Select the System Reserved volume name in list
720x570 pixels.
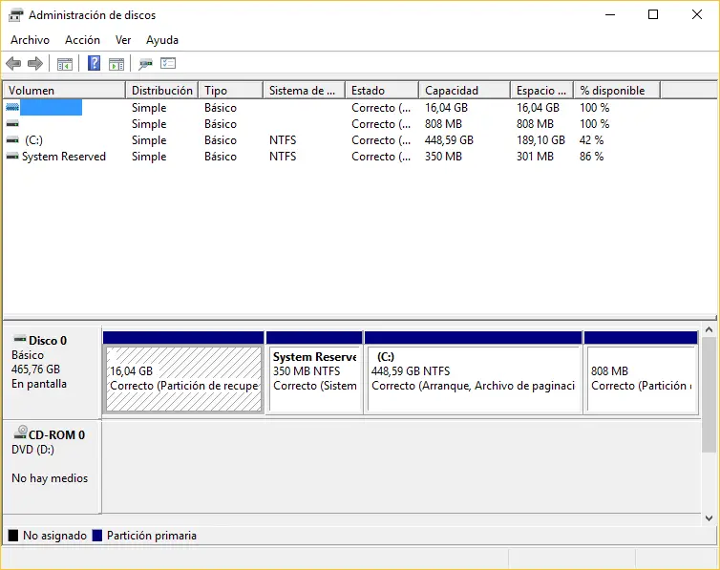tap(64, 157)
